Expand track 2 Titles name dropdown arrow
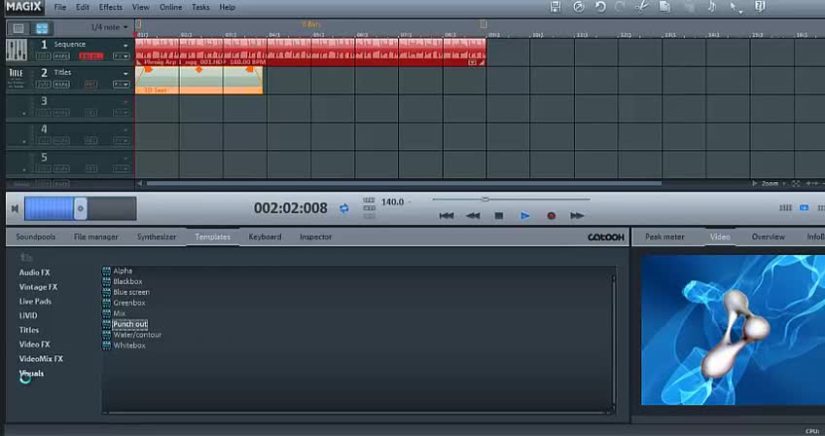Screen dimensions: 825x436 (x=126, y=73)
